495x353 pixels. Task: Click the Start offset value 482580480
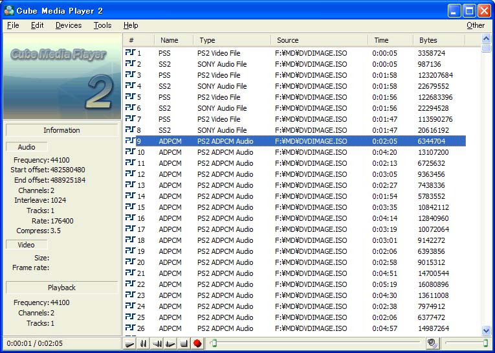tap(67, 170)
